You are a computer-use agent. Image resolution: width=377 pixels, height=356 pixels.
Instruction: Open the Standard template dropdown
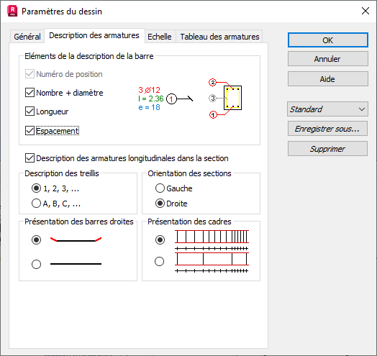click(327, 109)
